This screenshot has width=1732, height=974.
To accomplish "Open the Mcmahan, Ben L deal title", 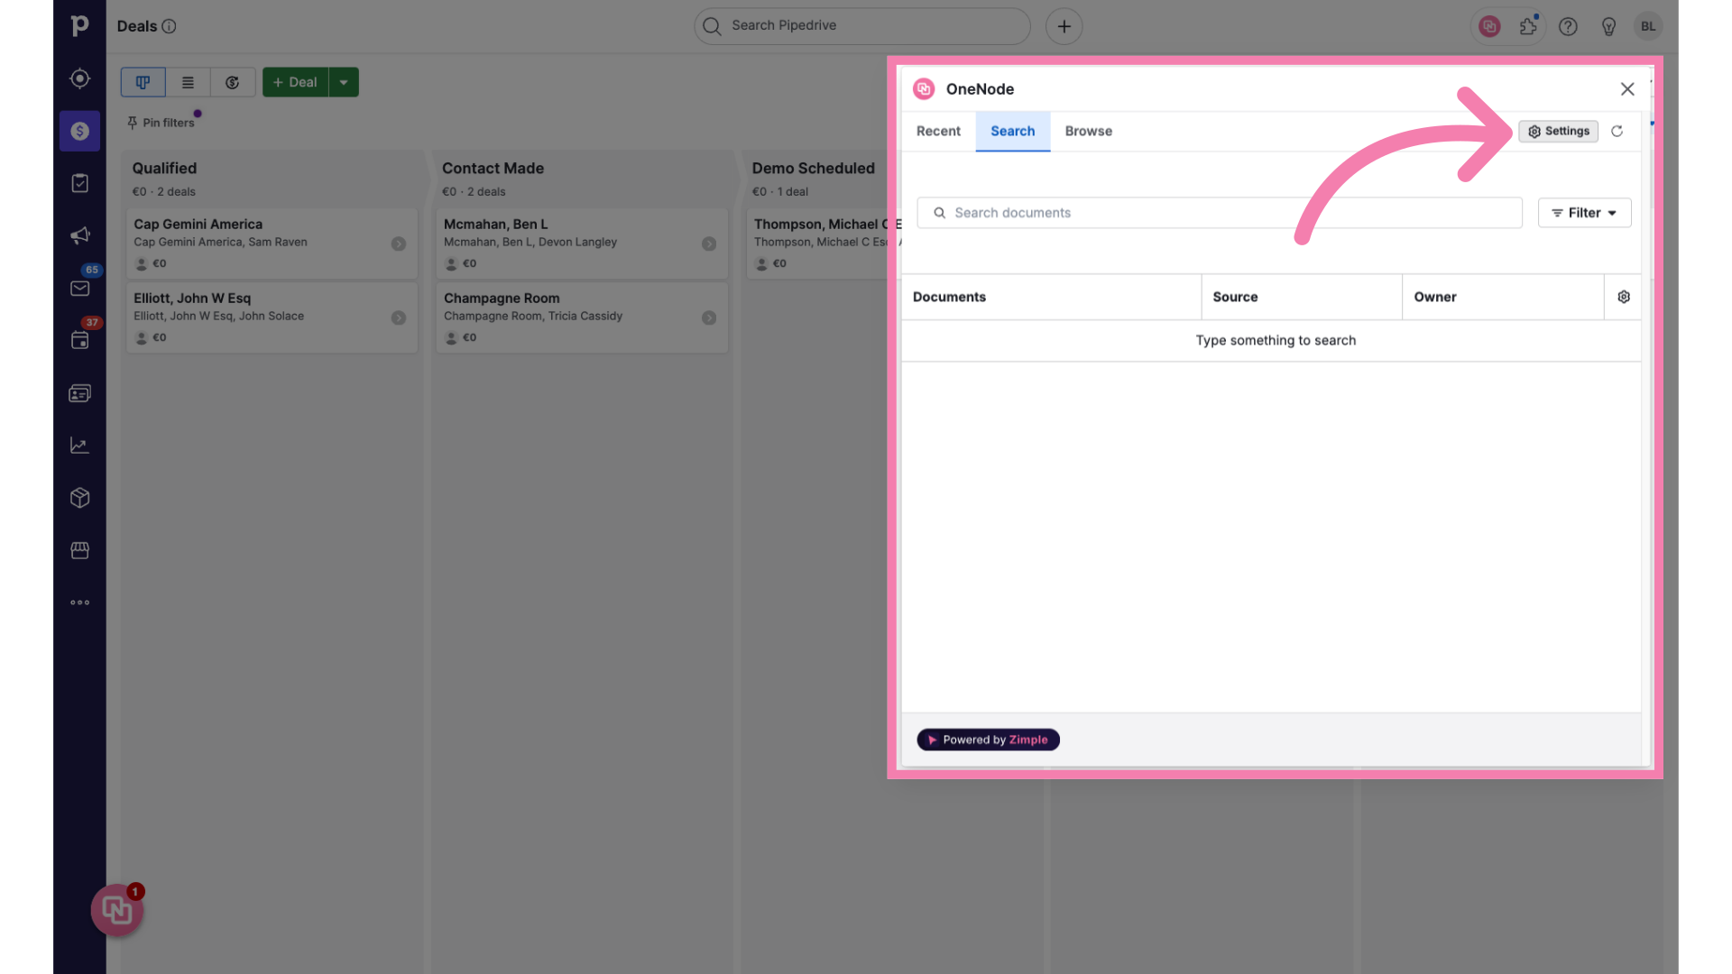I will pos(495,225).
